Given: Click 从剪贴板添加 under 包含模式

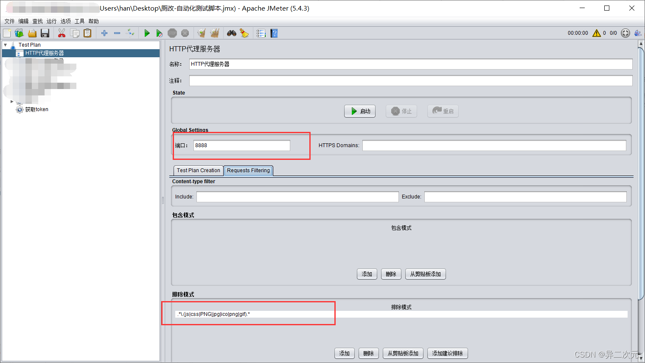Looking at the screenshot, I should (x=426, y=274).
